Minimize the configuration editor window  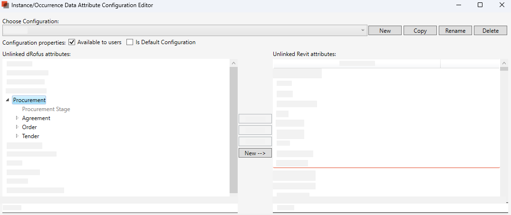[458, 5]
